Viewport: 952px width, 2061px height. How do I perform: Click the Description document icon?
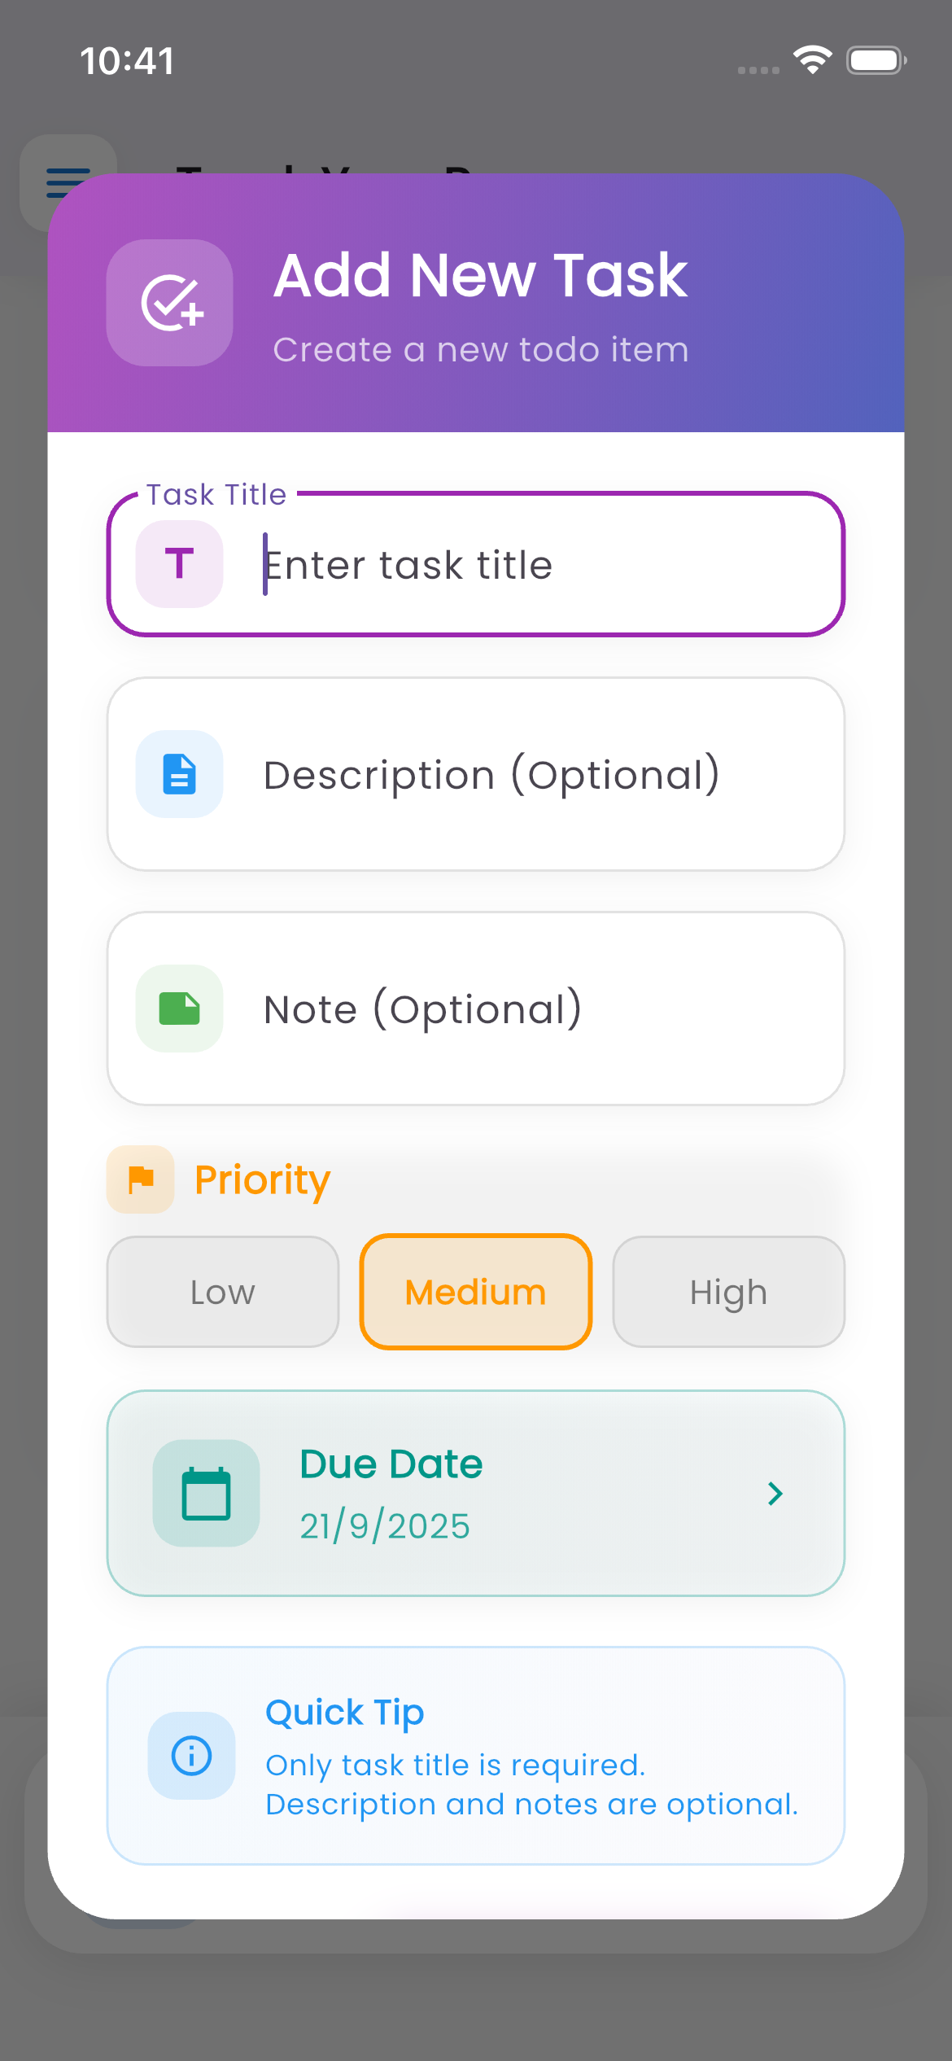(179, 773)
